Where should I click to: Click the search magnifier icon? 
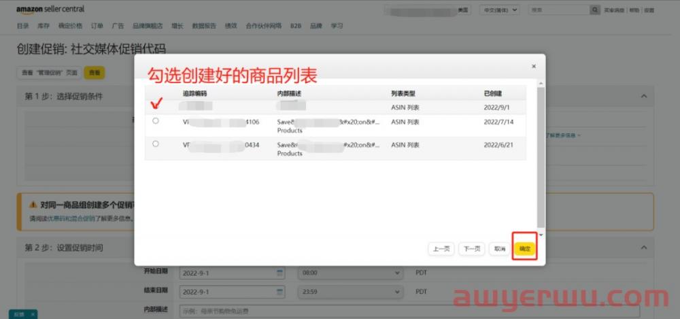tap(595, 10)
